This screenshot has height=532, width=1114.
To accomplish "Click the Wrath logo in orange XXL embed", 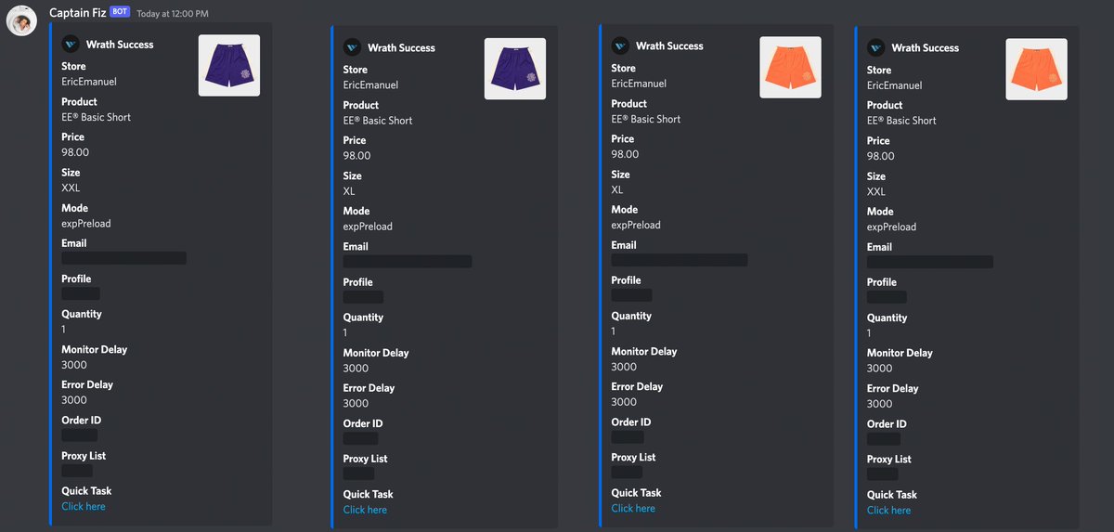I will (876, 47).
